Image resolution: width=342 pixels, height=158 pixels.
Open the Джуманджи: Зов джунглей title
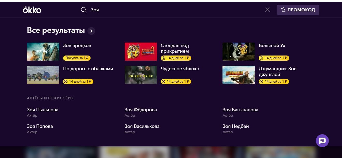[x=278, y=72]
